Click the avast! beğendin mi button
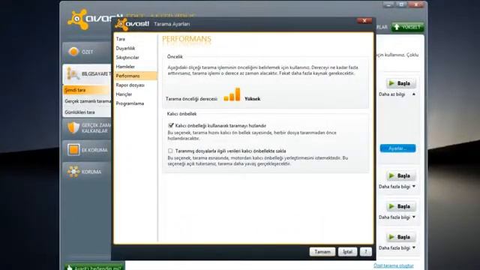Viewport: 480px width, 270px height. click(94, 267)
